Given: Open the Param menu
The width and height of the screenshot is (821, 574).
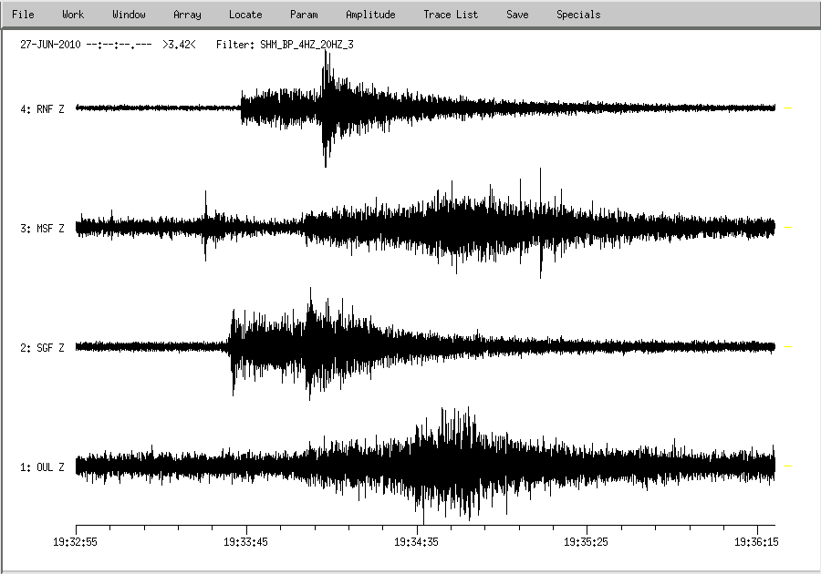Looking at the screenshot, I should pos(304,15).
